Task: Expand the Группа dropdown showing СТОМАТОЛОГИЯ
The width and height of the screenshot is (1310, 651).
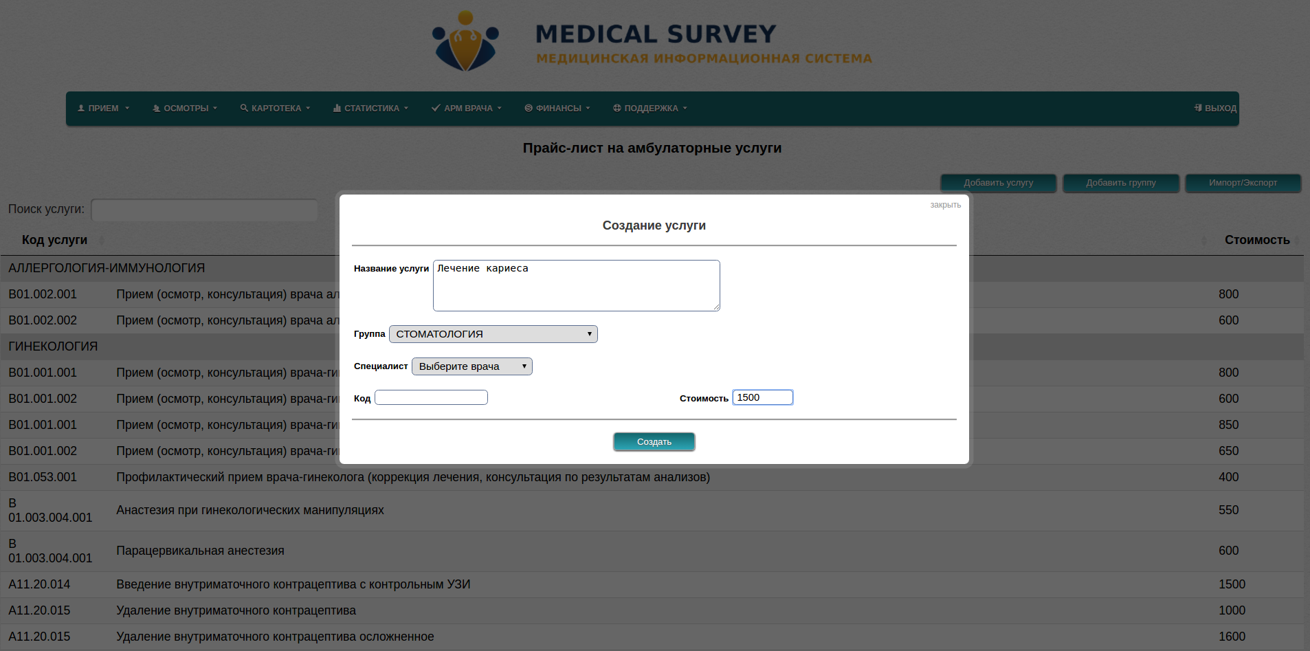Action: click(x=493, y=334)
